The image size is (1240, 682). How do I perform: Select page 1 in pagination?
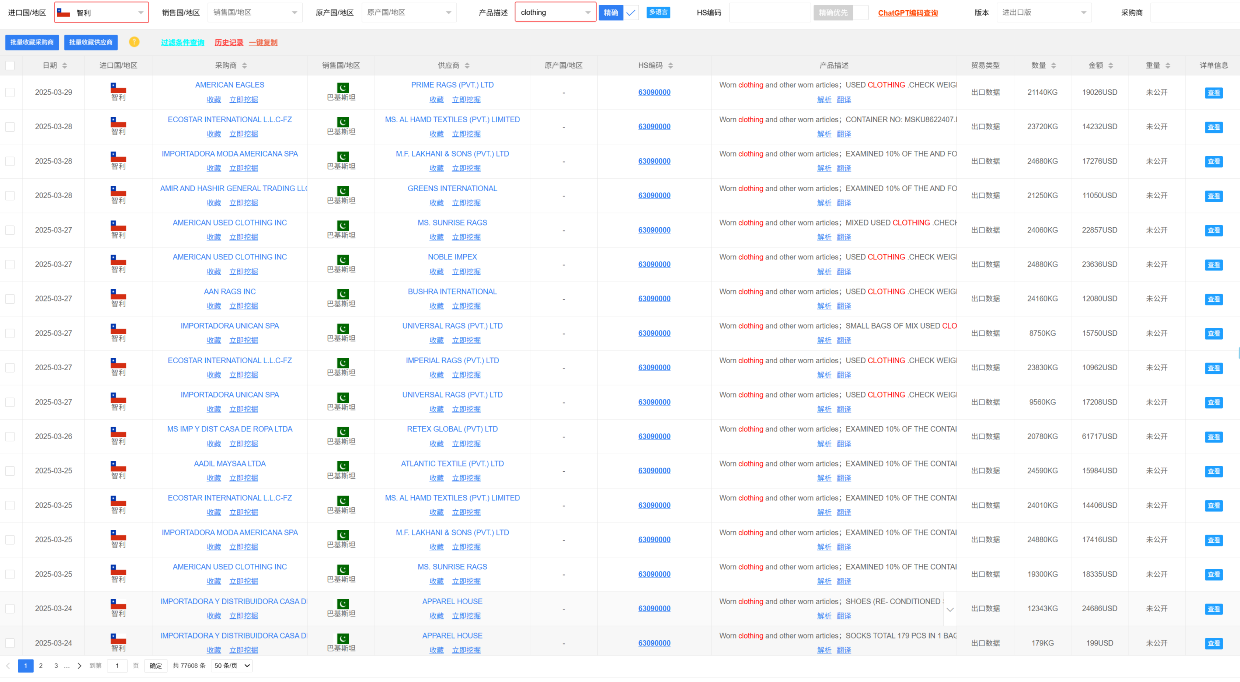25,666
